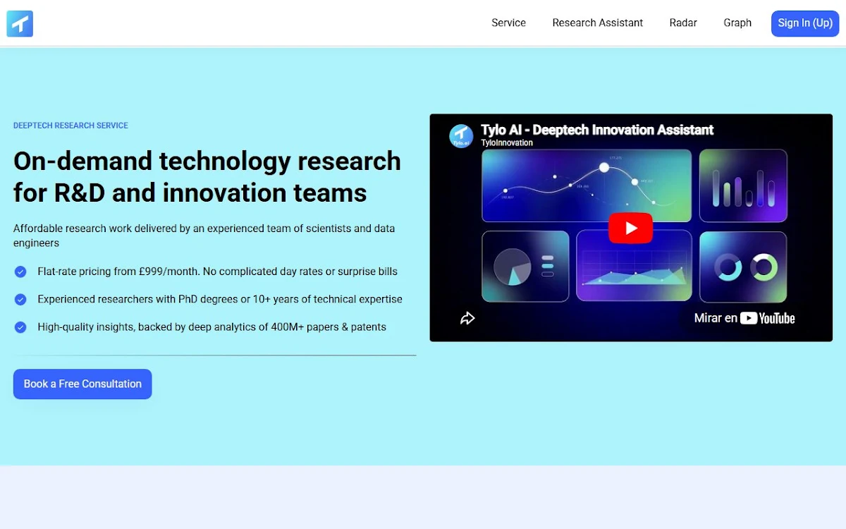846x529 pixels.
Task: Click Book a Free Consultation button
Action: pos(82,384)
